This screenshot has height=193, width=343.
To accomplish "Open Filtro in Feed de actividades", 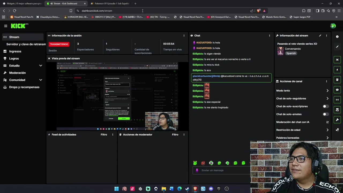I will [x=104, y=135].
